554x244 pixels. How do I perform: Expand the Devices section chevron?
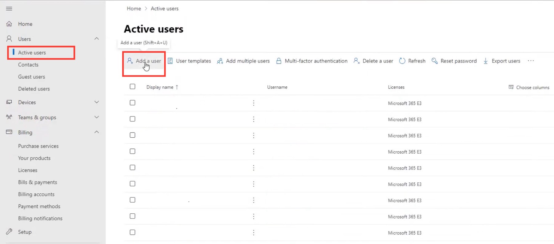[x=96, y=102]
